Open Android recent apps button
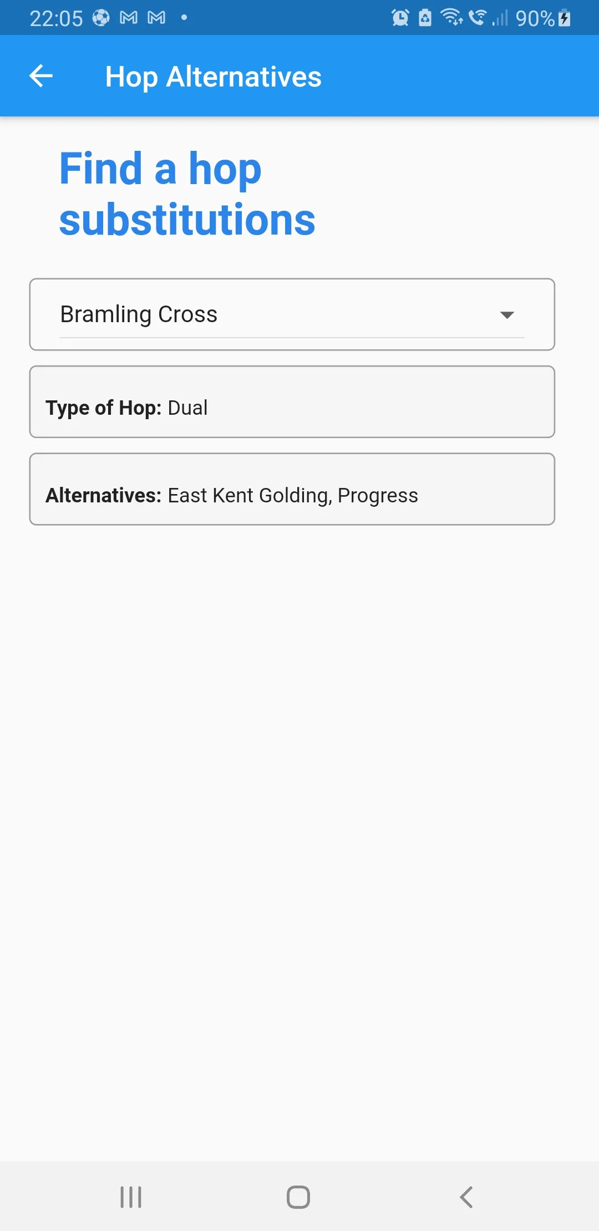Image resolution: width=599 pixels, height=1231 pixels. pos(131,1197)
